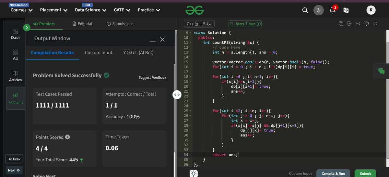Toggle the light/dark theme sun button
389x177 pixels.
coord(319,10)
